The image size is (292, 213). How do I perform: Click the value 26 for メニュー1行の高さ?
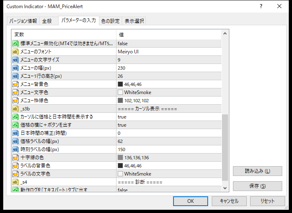coord(120,76)
